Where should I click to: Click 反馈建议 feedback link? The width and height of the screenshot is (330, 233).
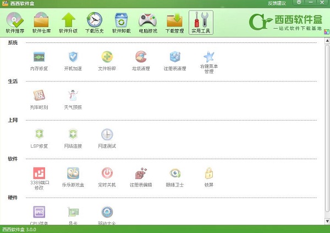[x=277, y=3]
